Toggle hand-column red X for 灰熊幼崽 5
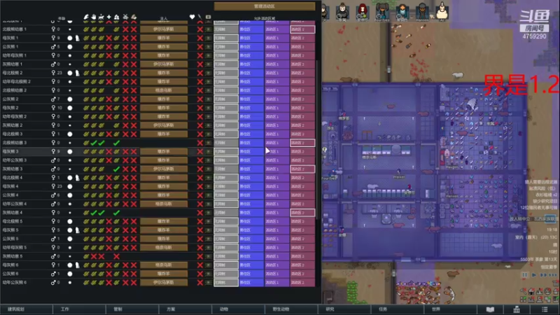The height and width of the screenshot is (315, 560). pyautogui.click(x=94, y=256)
